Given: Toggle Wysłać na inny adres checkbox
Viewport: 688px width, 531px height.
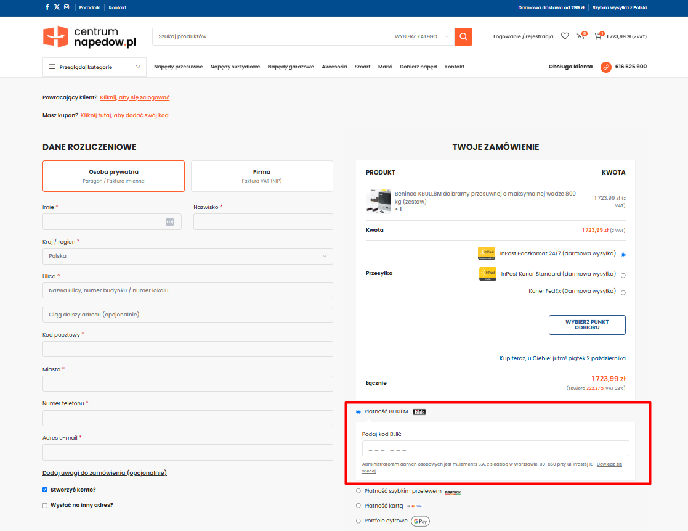Looking at the screenshot, I should click(45, 506).
